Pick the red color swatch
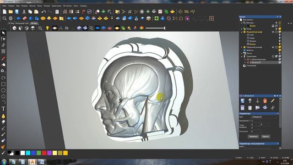Screen dimensions: 293x165 44,153
